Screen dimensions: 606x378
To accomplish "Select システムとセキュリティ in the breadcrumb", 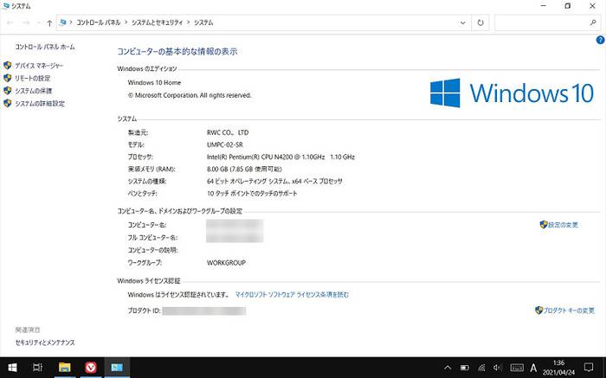I will 157,22.
